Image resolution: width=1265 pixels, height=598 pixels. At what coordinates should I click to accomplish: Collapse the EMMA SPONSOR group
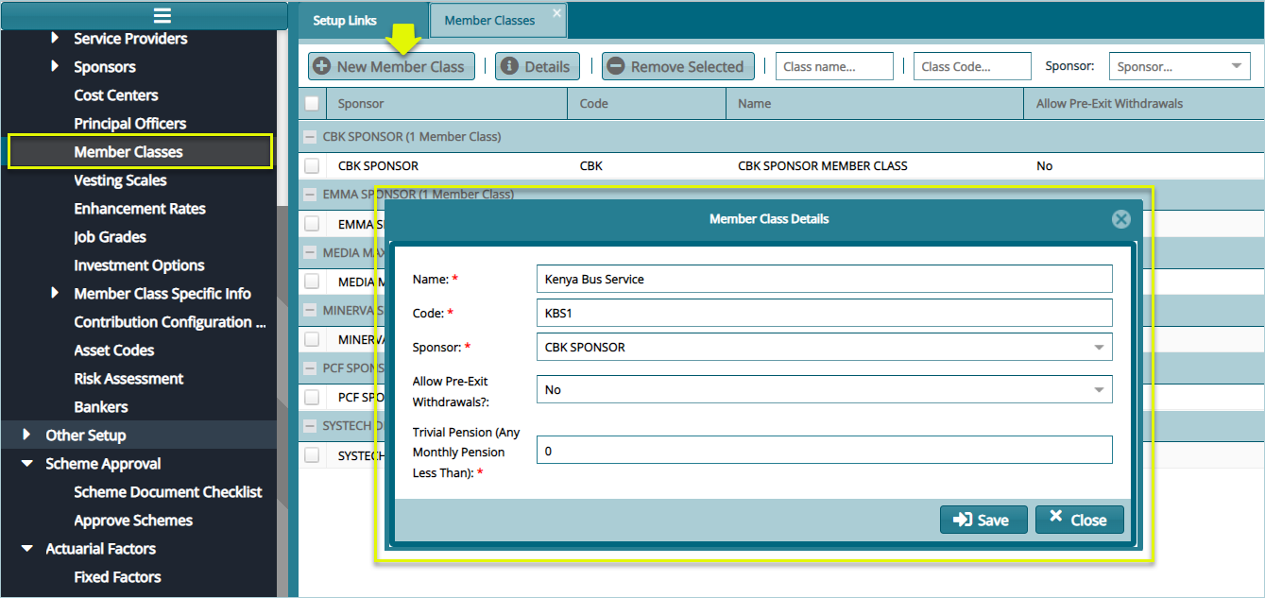(x=310, y=195)
